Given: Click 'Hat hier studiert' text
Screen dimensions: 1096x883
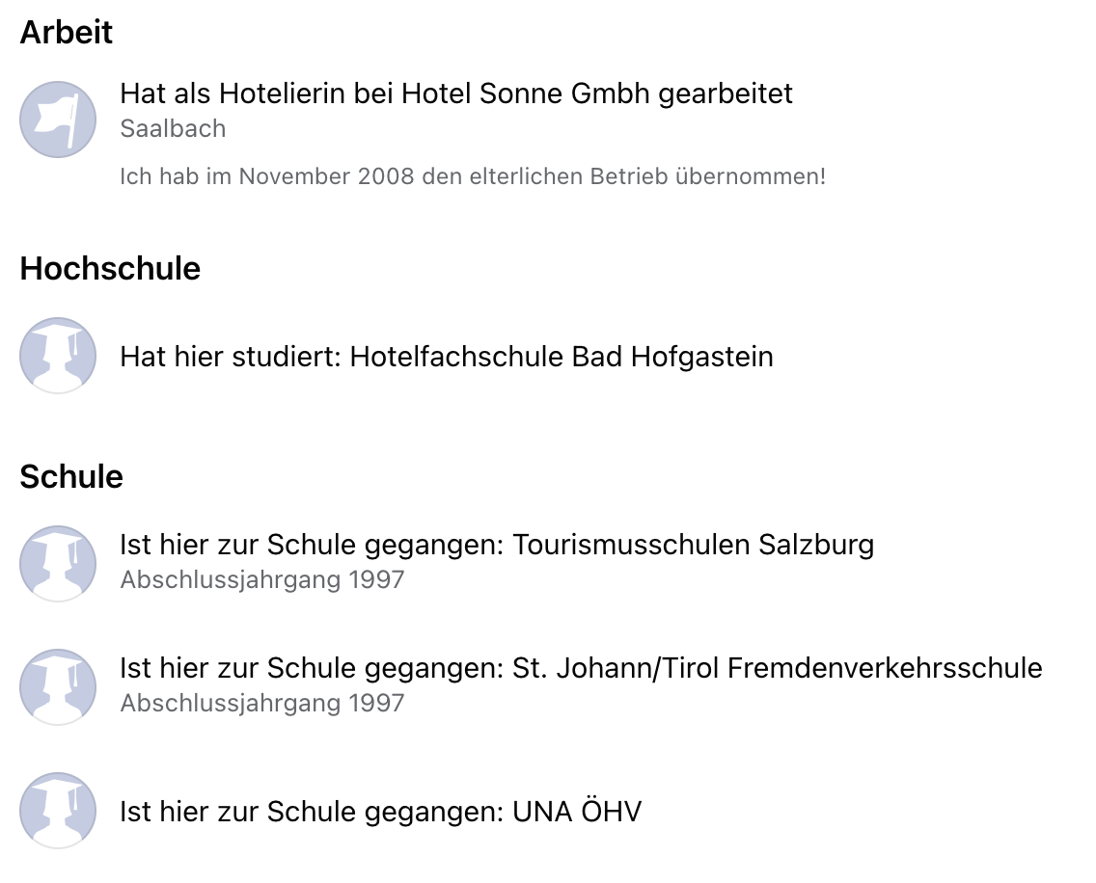Looking at the screenshot, I should [230, 357].
